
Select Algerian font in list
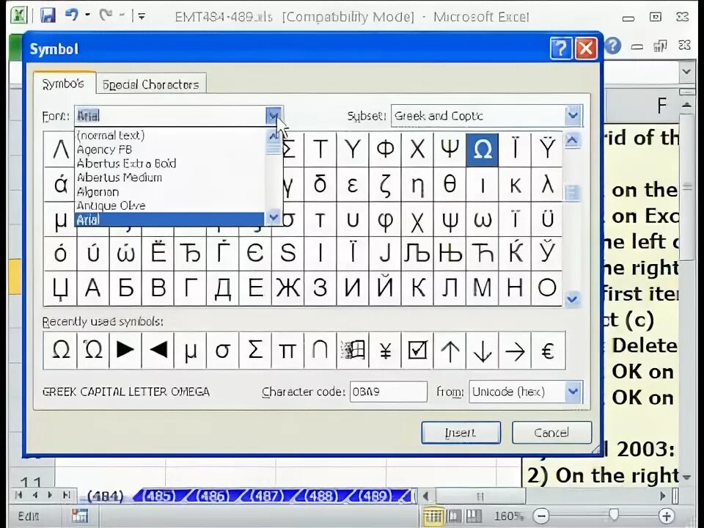point(169,191)
